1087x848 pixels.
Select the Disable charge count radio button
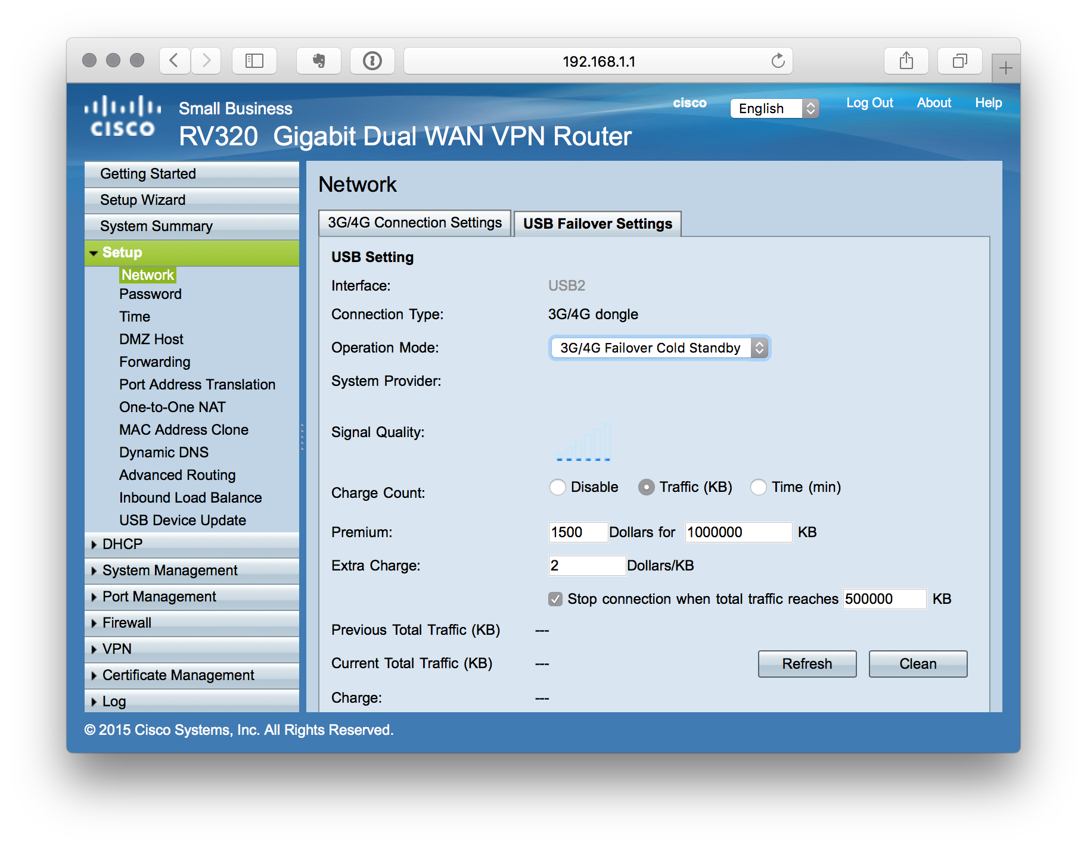click(x=558, y=487)
